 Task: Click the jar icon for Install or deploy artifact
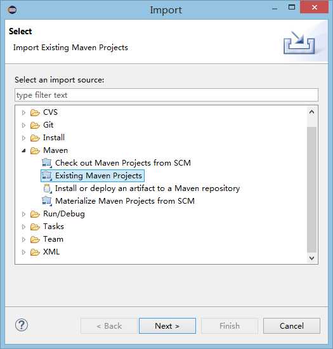click(48, 188)
